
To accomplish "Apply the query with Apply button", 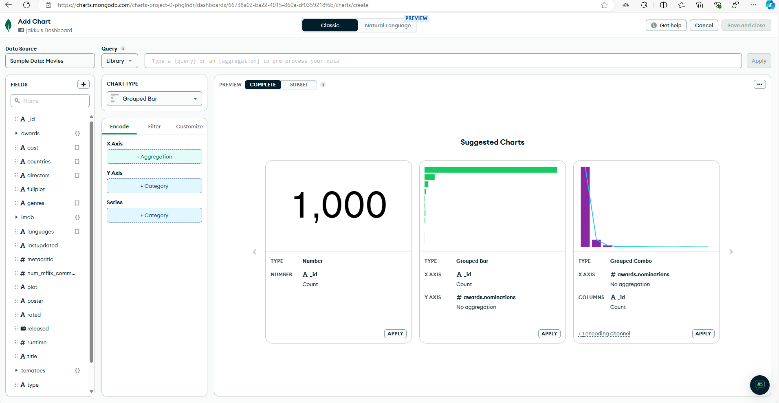I will [x=759, y=61].
